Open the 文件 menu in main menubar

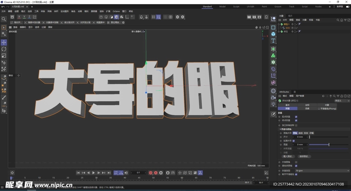click(3, 11)
